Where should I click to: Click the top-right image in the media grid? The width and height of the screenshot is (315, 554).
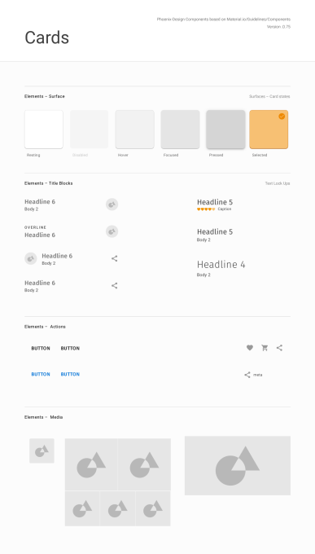(144, 464)
